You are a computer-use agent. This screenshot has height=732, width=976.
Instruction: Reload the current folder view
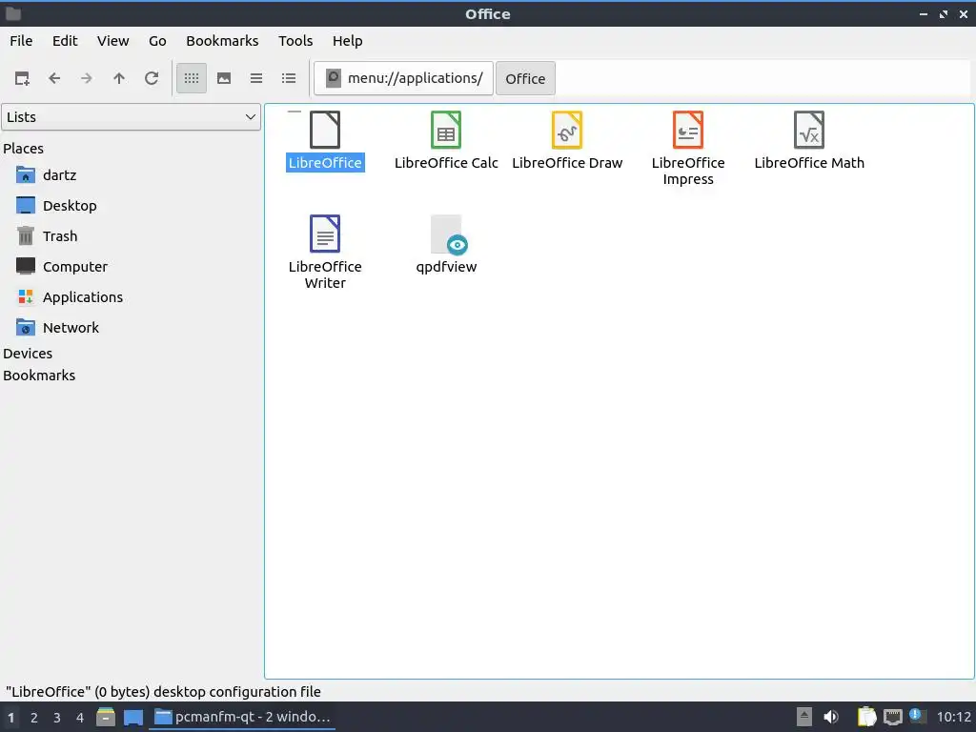152,78
